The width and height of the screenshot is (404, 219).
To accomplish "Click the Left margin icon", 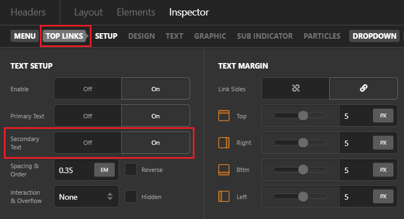I will pos(224,197).
